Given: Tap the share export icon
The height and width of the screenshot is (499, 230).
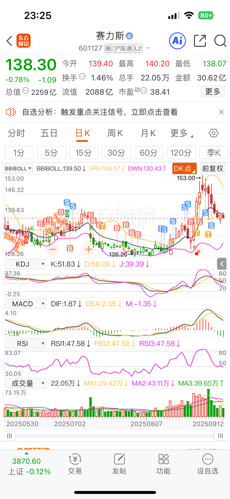Looking at the screenshot, I should coord(200,41).
